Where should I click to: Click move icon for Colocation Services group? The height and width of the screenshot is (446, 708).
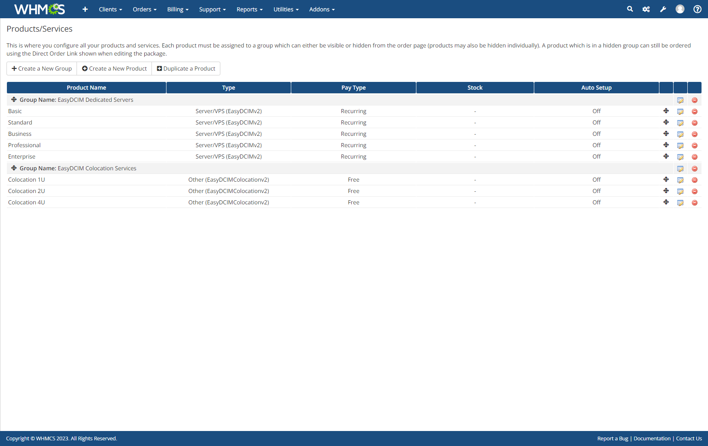[14, 168]
